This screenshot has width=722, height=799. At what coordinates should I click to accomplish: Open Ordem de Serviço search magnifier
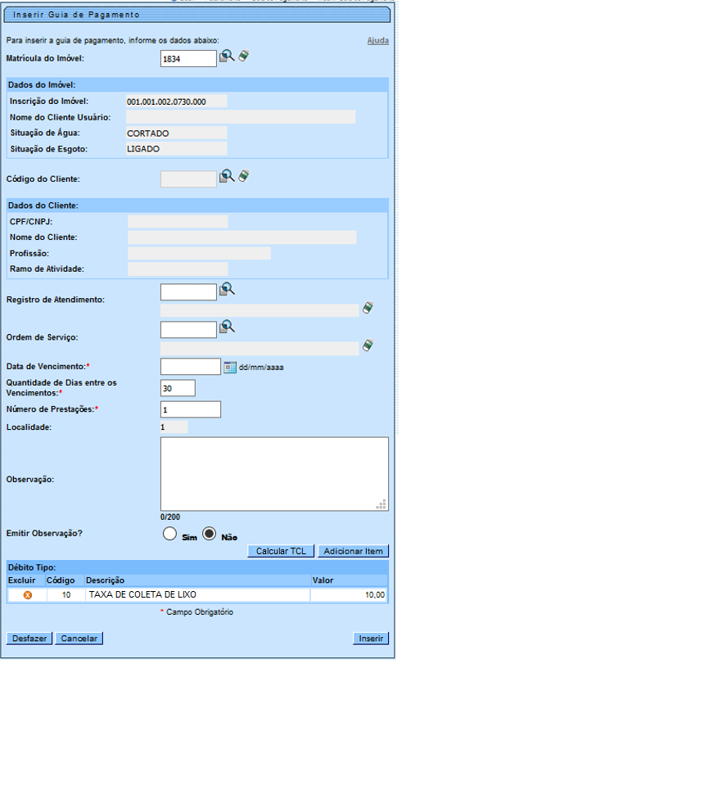(227, 327)
